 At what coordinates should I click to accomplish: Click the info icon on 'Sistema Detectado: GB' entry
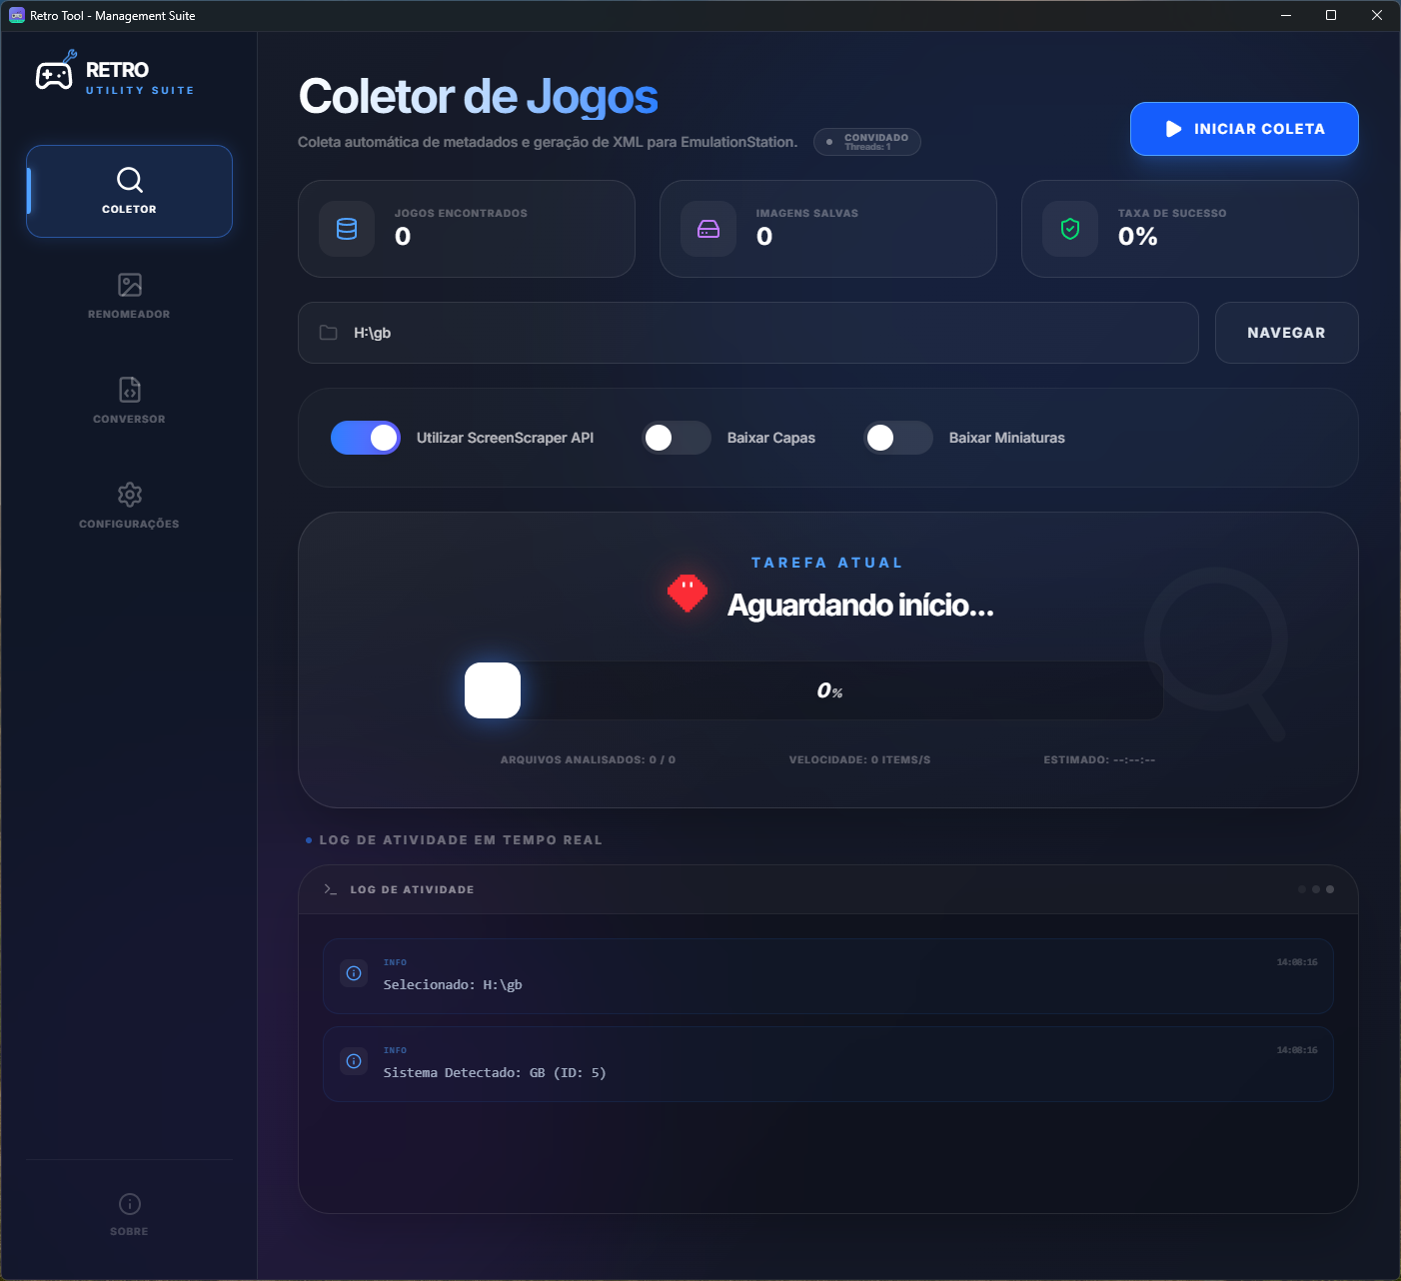[354, 1061]
